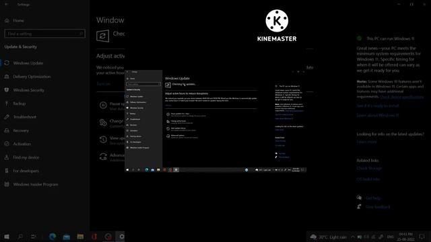The image size is (431, 242).
Task: Open the OS build info link
Action: tap(368, 179)
